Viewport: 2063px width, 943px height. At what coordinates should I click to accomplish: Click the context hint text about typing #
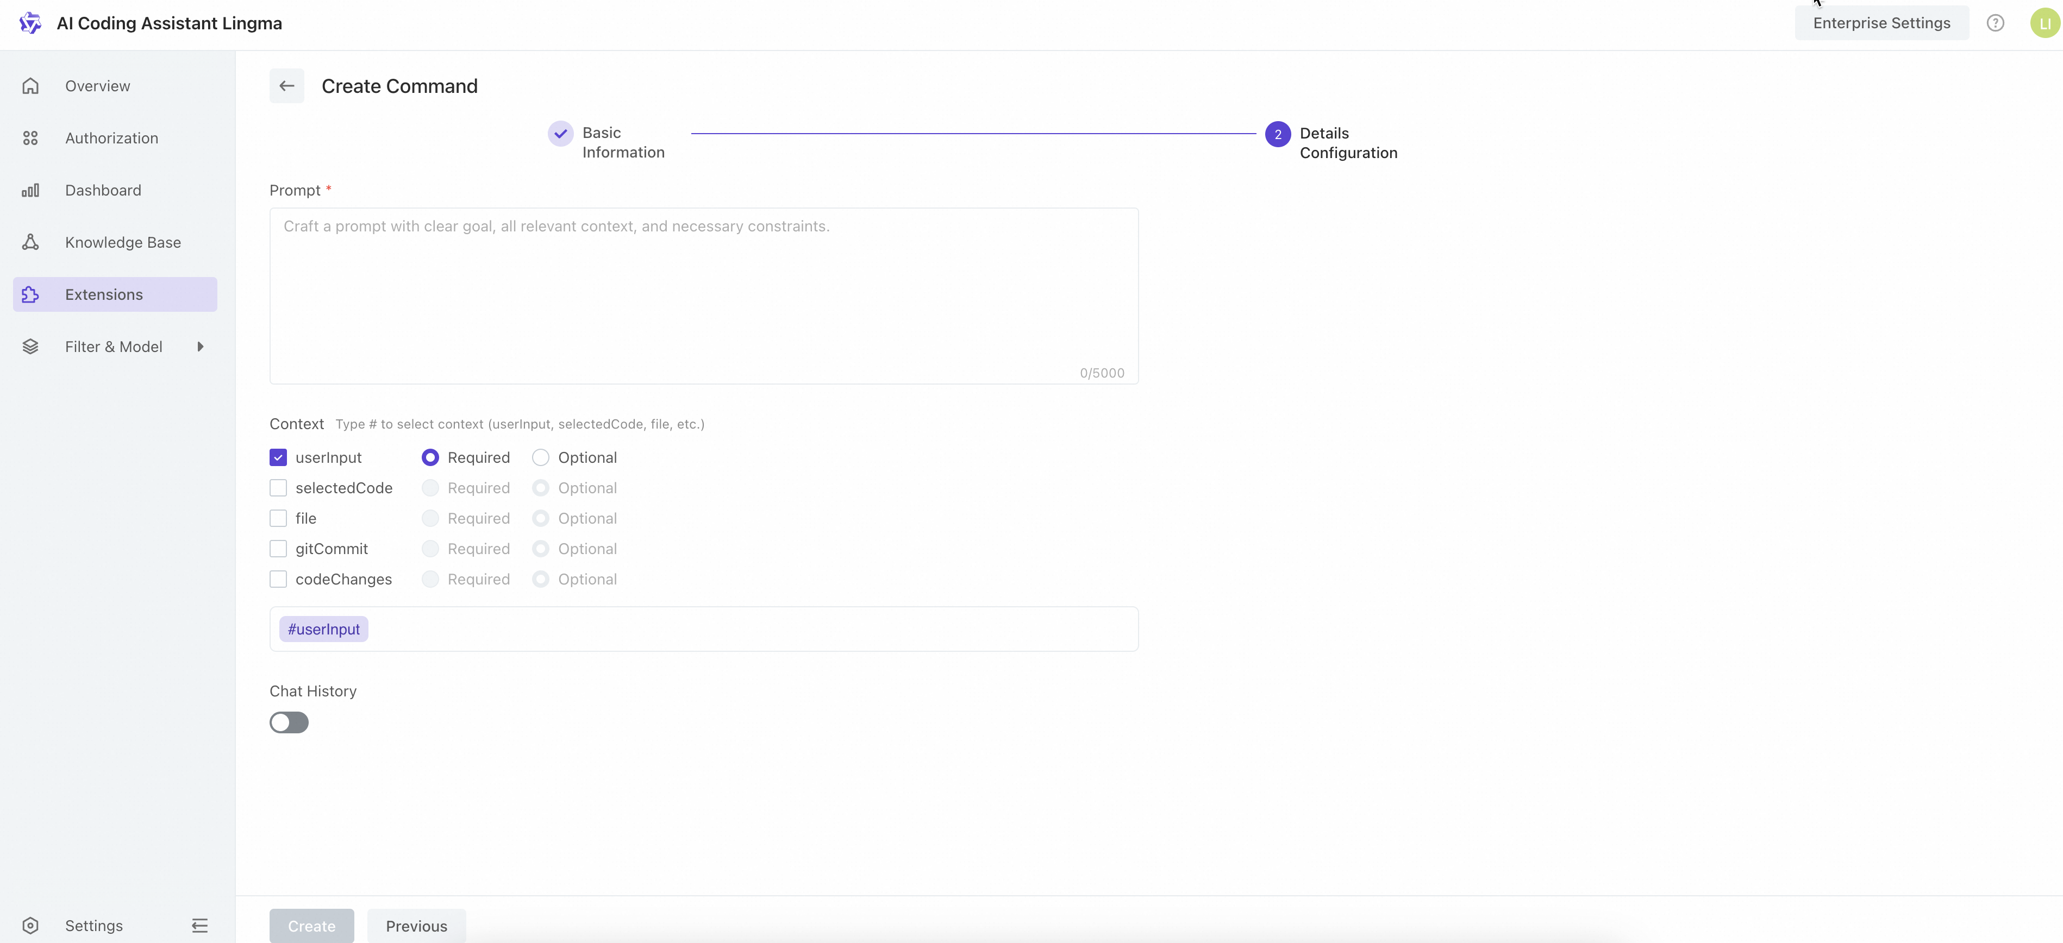click(x=520, y=424)
